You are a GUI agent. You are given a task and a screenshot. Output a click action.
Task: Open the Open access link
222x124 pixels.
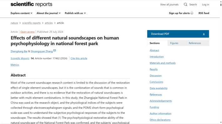pos(28,32)
